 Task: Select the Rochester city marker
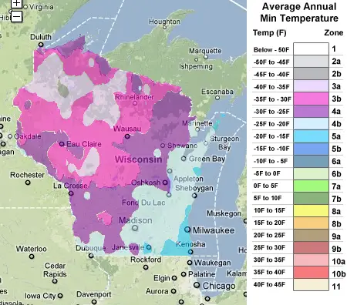click(28, 183)
